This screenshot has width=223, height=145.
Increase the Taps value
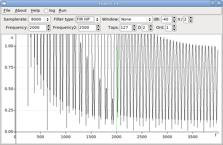[134, 26]
